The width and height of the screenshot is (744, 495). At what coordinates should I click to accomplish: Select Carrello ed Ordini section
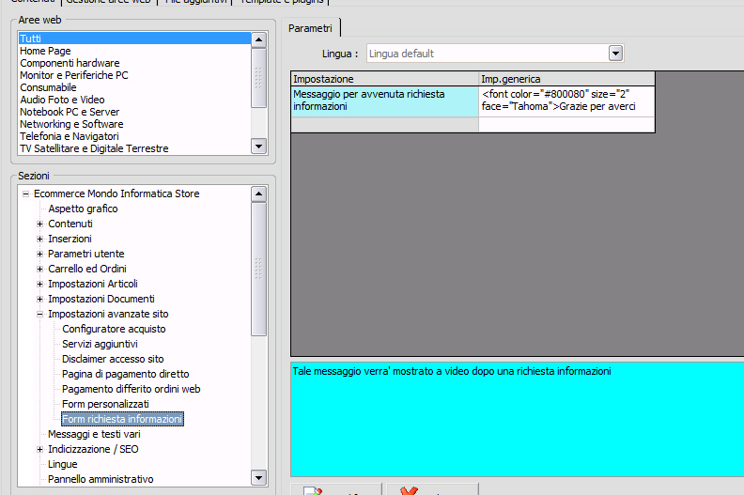[87, 269]
